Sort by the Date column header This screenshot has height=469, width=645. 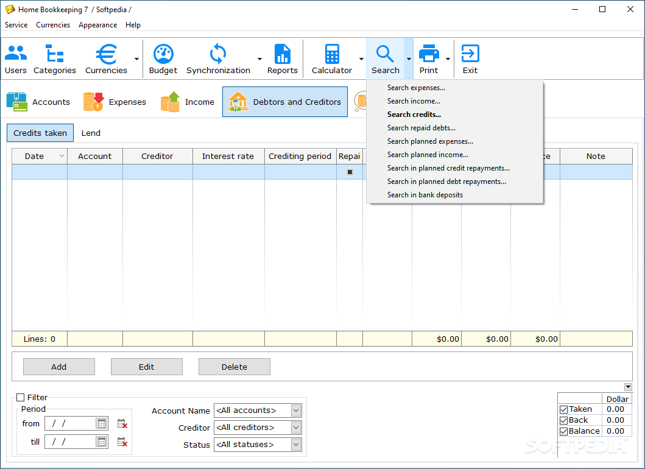40,157
